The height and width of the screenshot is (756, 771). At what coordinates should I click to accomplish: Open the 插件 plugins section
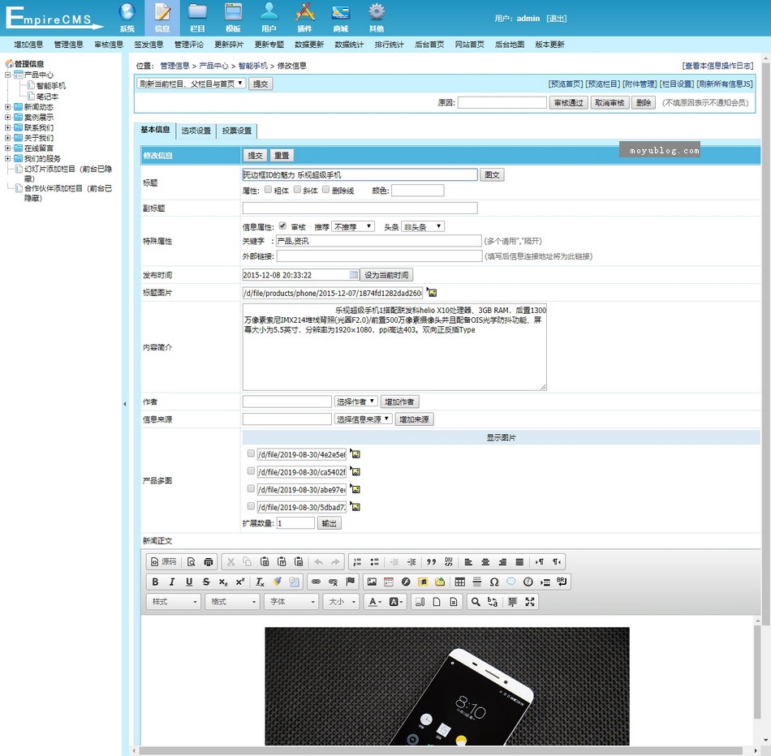[x=305, y=18]
